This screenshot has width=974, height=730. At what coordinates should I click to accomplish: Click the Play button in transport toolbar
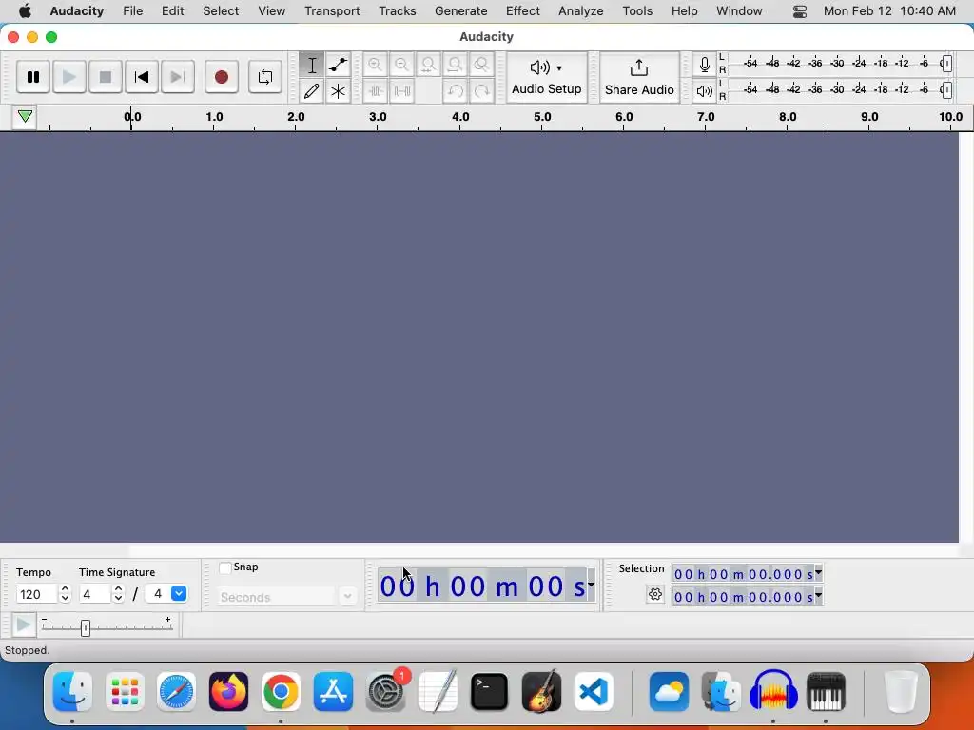point(68,77)
